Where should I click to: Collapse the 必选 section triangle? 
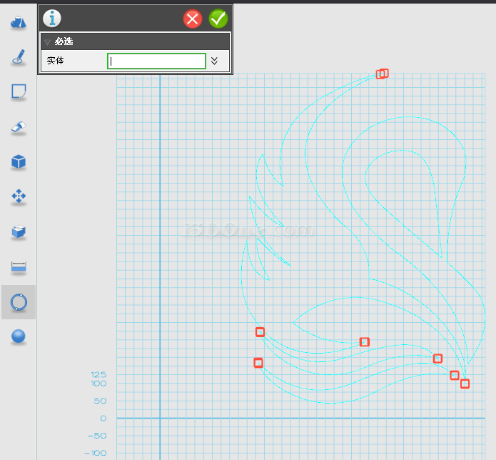(x=48, y=41)
